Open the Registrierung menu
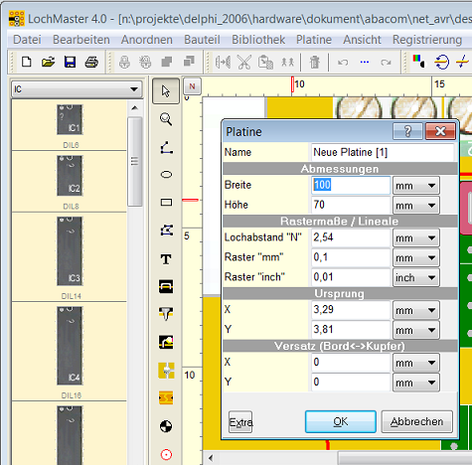The height and width of the screenshot is (465, 472). point(427,40)
